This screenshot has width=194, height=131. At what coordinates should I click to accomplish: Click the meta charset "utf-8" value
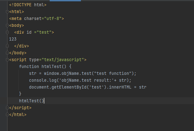click(53, 18)
